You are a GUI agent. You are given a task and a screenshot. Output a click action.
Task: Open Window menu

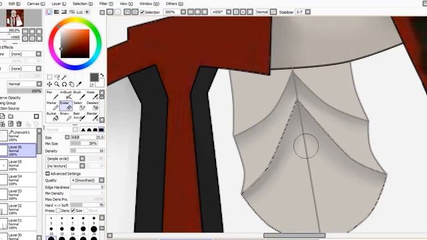point(149,4)
